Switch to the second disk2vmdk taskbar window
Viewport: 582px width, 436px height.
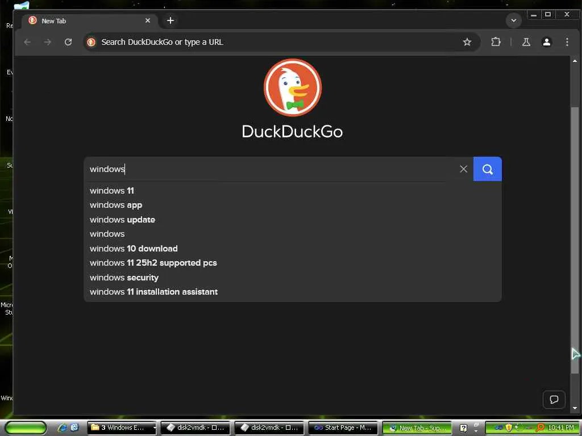[x=269, y=428]
